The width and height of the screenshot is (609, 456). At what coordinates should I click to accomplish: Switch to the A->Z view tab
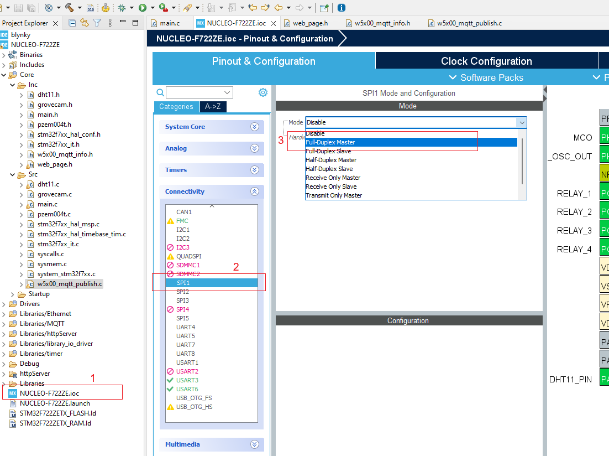tap(213, 107)
